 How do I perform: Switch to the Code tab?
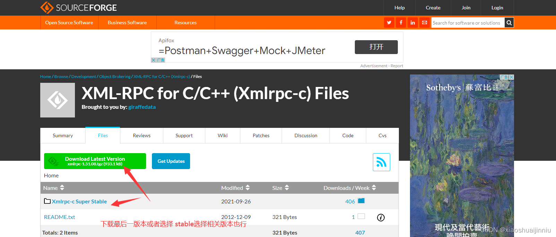click(348, 135)
